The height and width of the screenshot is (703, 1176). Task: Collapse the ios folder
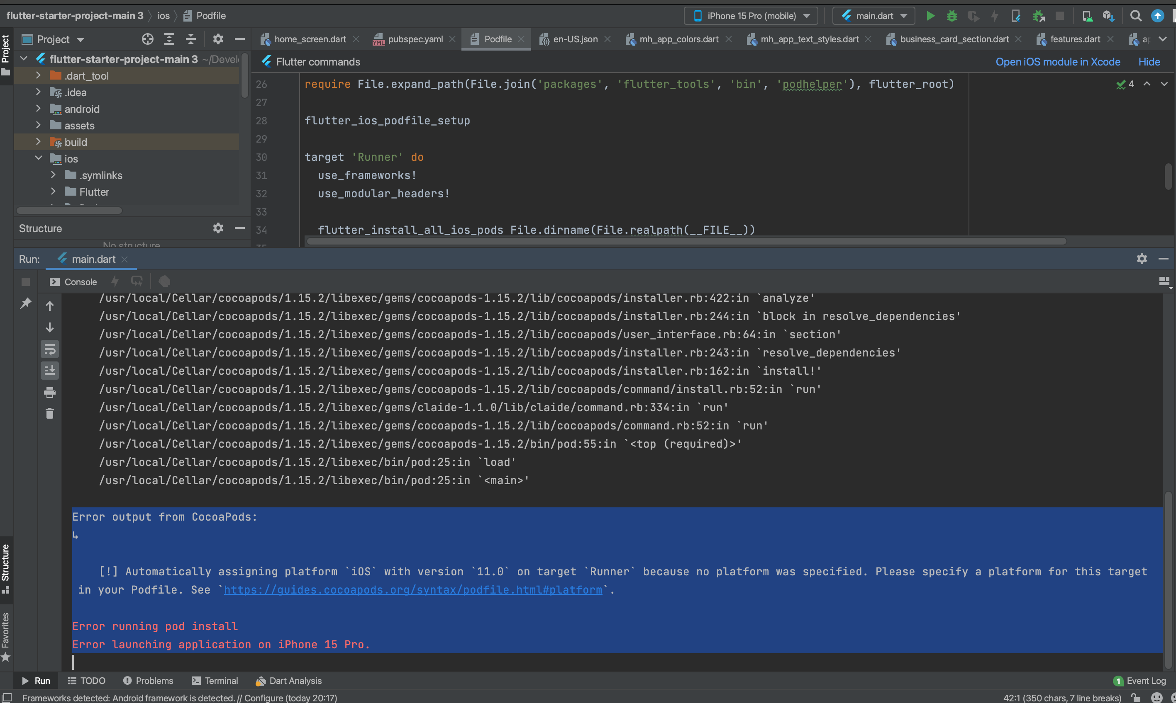(x=39, y=158)
